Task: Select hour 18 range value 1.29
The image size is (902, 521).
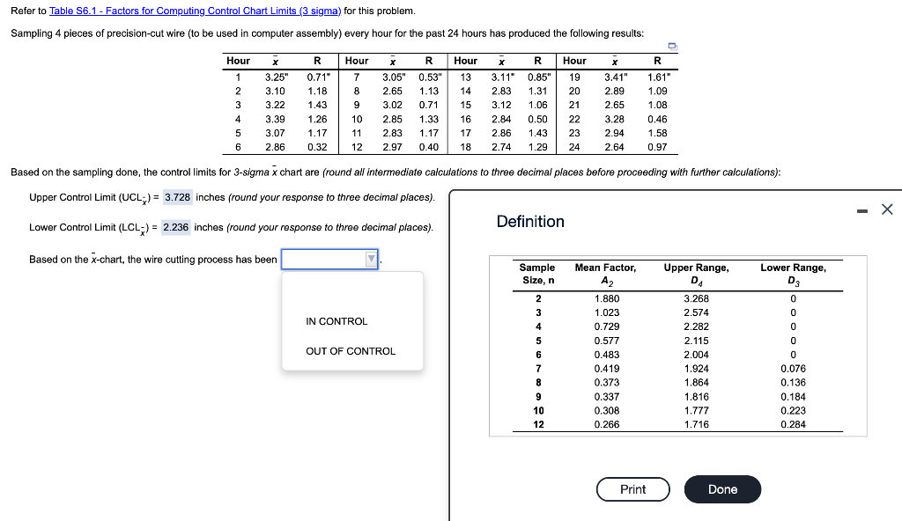Action: pos(538,147)
